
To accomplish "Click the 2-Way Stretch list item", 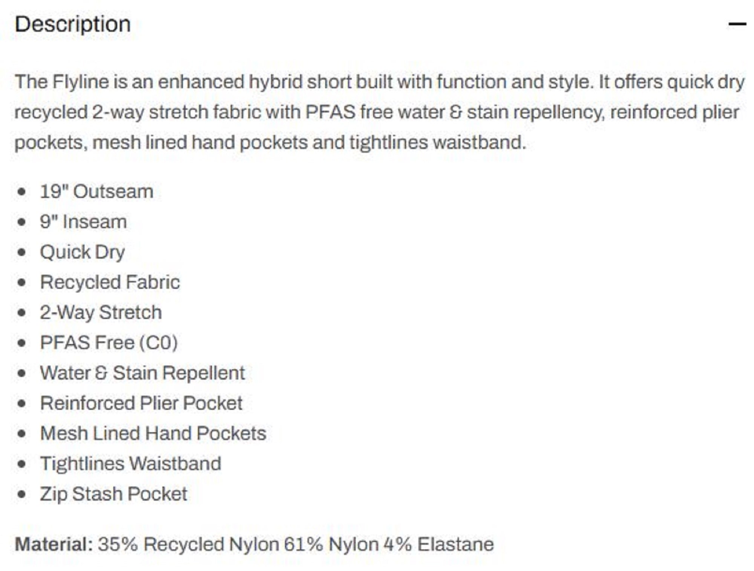I will [x=101, y=312].
